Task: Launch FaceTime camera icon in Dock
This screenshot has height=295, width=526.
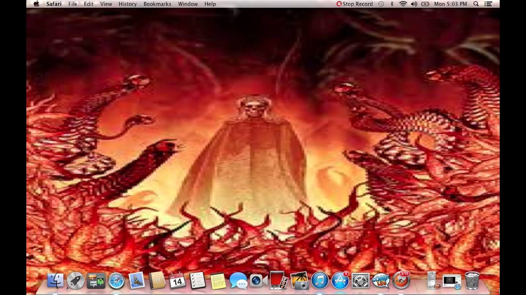Action: tap(258, 281)
